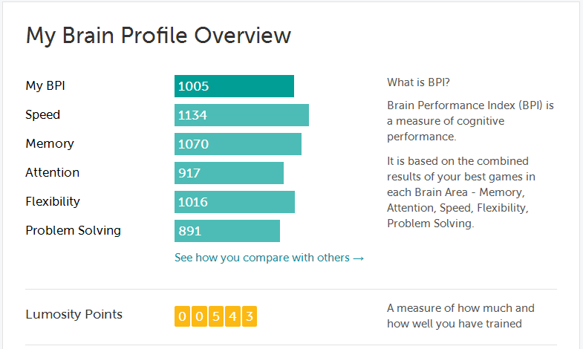Image resolution: width=583 pixels, height=349 pixels.
Task: Click the Memory label
Action: pos(50,143)
